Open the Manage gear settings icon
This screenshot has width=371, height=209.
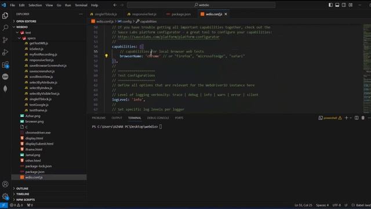pyautogui.click(x=5, y=196)
